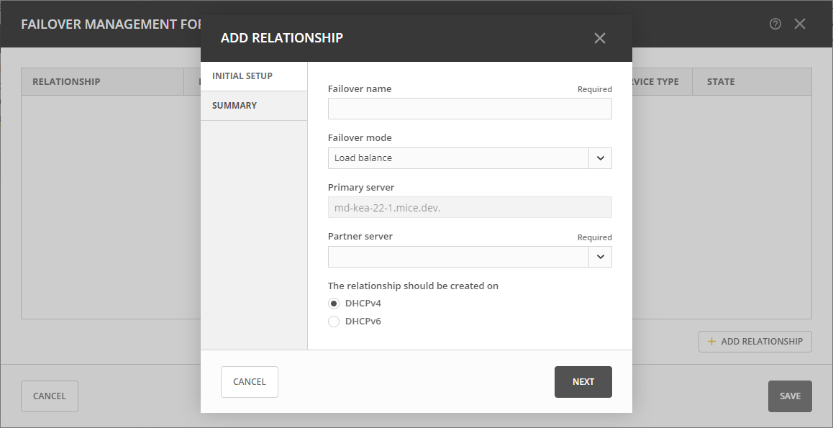The height and width of the screenshot is (428, 833).
Task: Click the Primary server field
Action: coord(470,207)
